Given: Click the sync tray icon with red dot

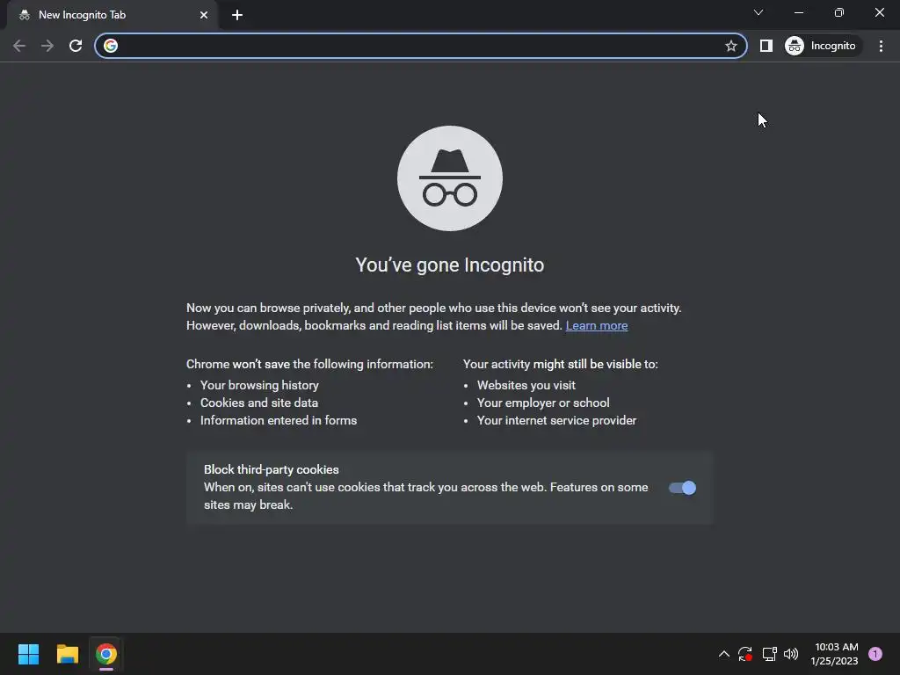Looking at the screenshot, I should coord(745,654).
